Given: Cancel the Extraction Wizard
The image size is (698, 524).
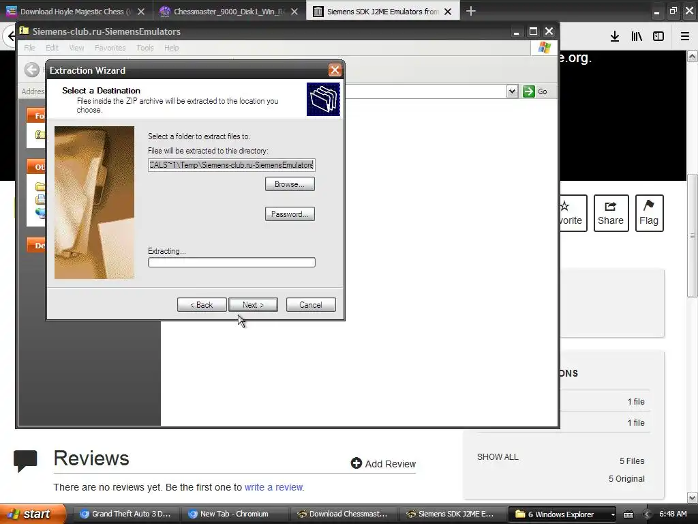Looking at the screenshot, I should [x=311, y=305].
